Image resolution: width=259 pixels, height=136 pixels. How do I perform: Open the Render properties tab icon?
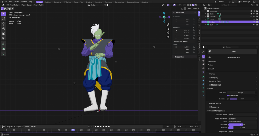coord(203,57)
